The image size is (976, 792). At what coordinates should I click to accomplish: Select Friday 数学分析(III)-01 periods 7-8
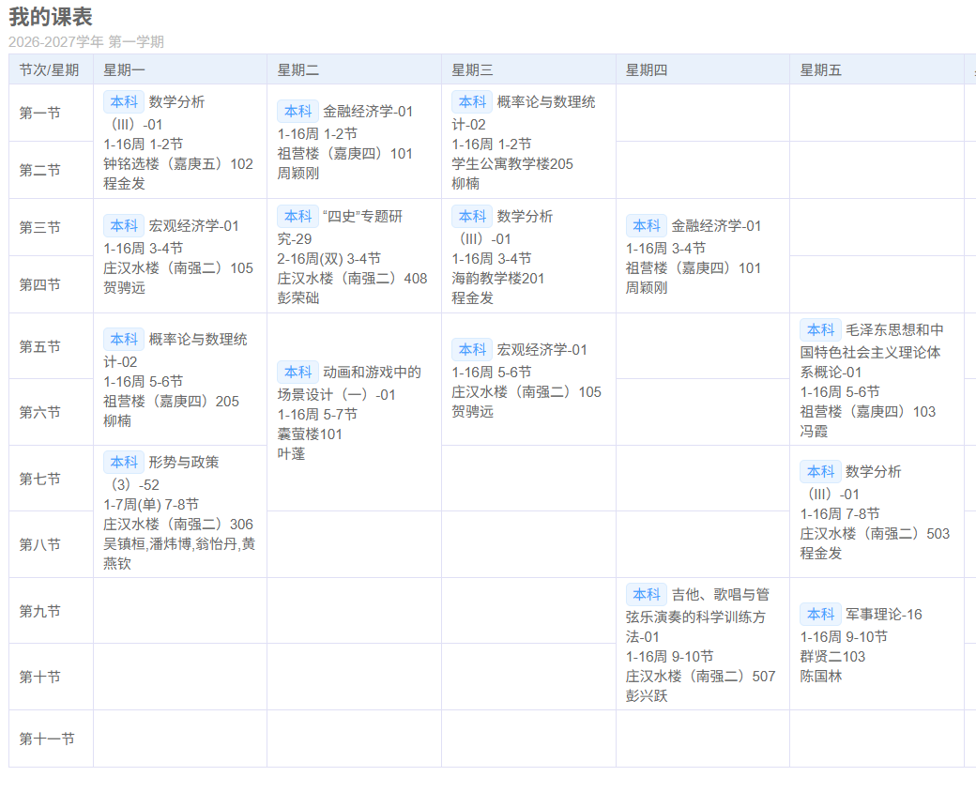[x=877, y=511]
